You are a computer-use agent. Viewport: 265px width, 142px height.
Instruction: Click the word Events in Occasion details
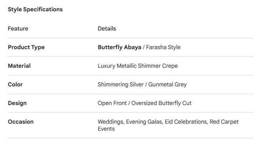[x=106, y=129]
